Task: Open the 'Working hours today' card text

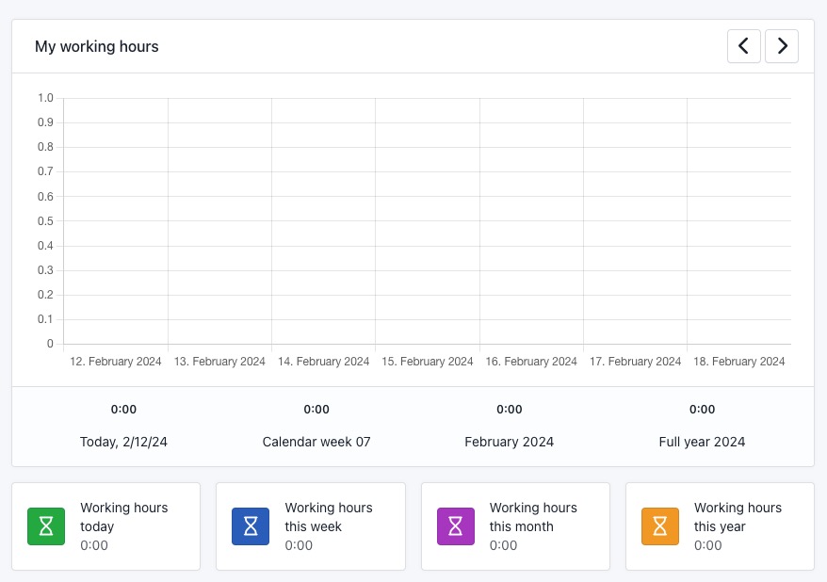Action: [x=123, y=517]
